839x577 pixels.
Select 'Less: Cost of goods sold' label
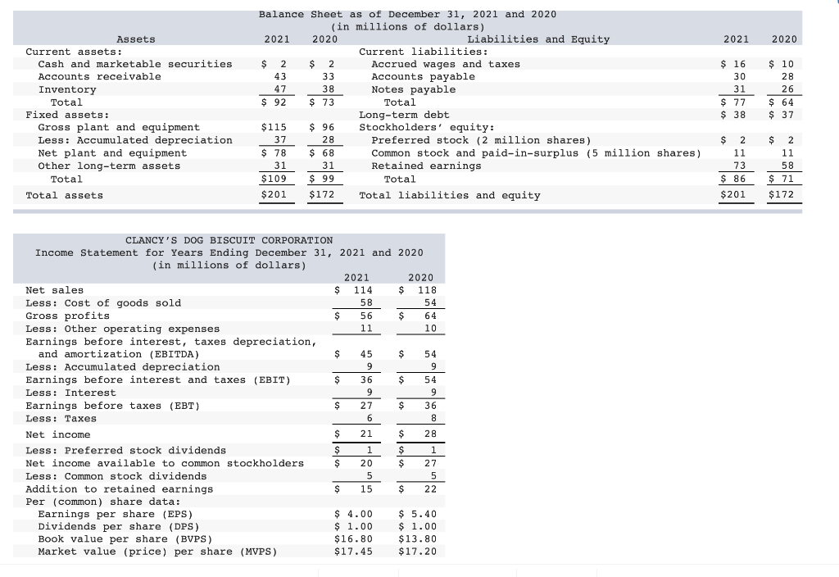[103, 303]
